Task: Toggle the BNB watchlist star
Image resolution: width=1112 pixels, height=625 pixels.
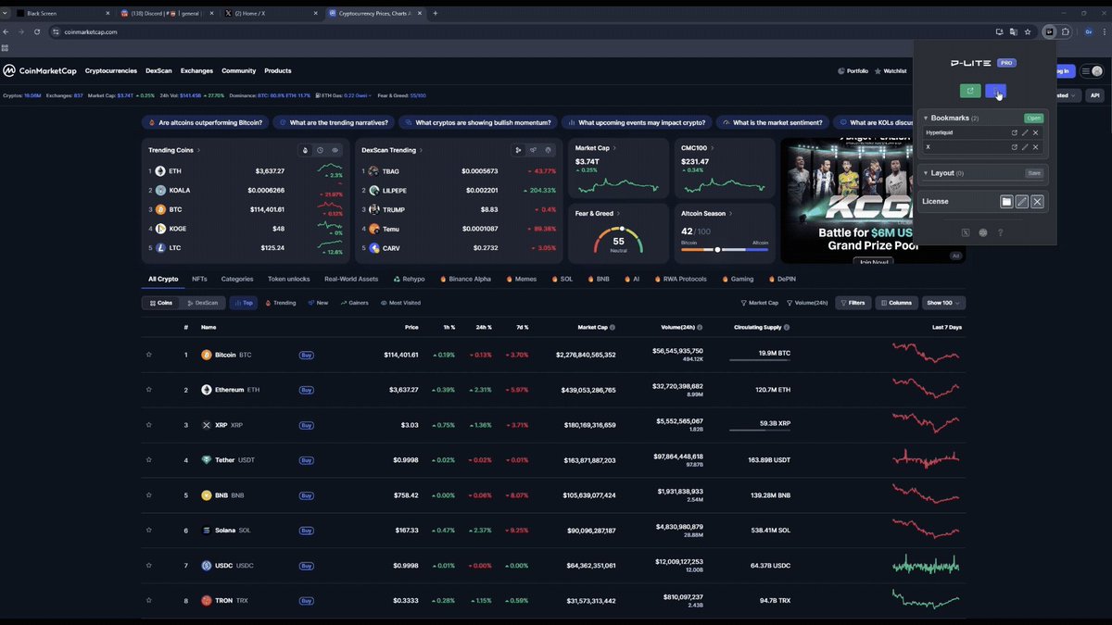Action: point(148,495)
